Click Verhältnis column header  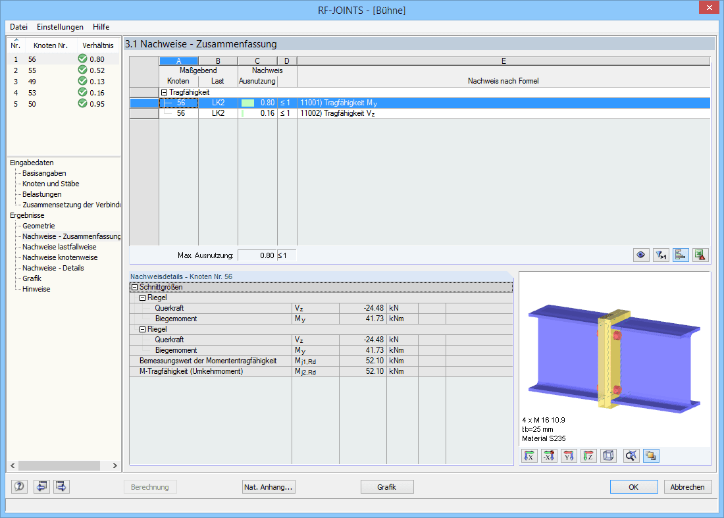pos(98,45)
